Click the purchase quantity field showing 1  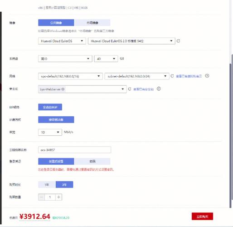pos(50,197)
